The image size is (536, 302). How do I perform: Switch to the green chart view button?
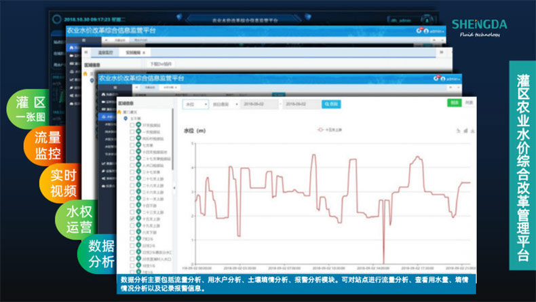454,102
